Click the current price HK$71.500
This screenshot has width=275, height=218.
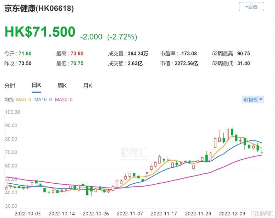pyautogui.click(x=40, y=32)
